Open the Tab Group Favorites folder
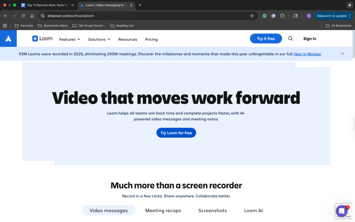The image size is (355, 222). tap(89, 26)
